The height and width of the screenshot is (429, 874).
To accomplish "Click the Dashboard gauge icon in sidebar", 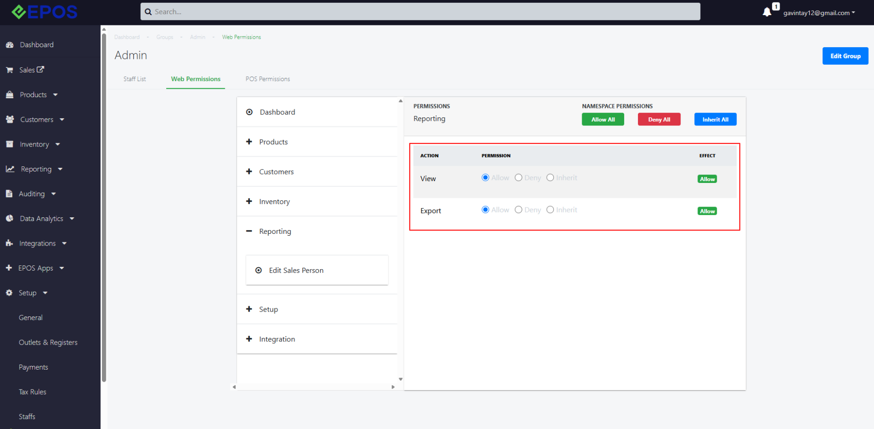I will (x=9, y=45).
